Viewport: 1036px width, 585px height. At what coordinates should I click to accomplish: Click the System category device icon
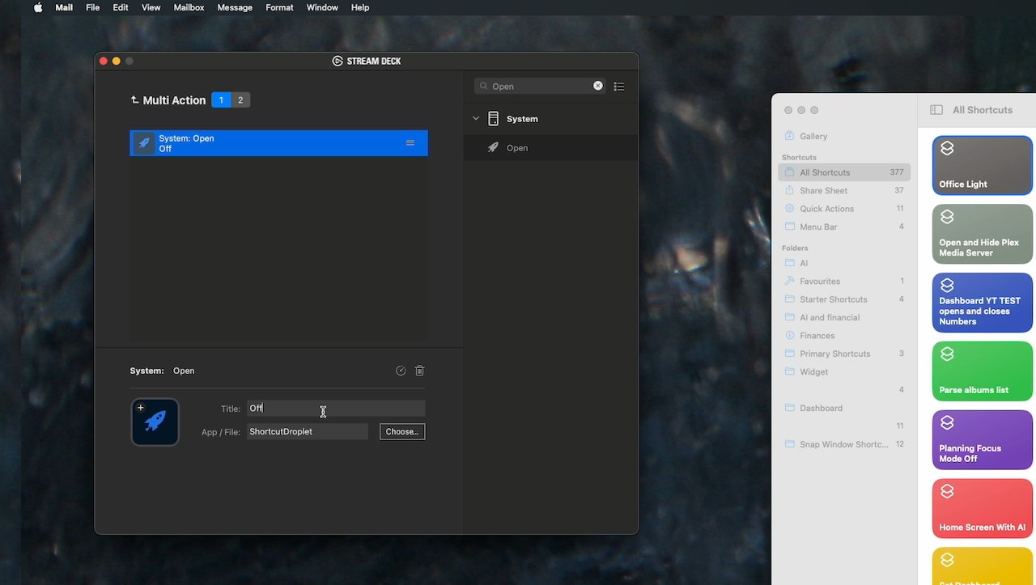point(493,119)
